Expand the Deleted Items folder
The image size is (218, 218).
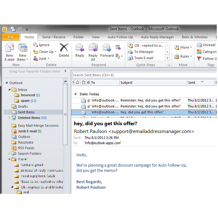click(x=9, y=118)
